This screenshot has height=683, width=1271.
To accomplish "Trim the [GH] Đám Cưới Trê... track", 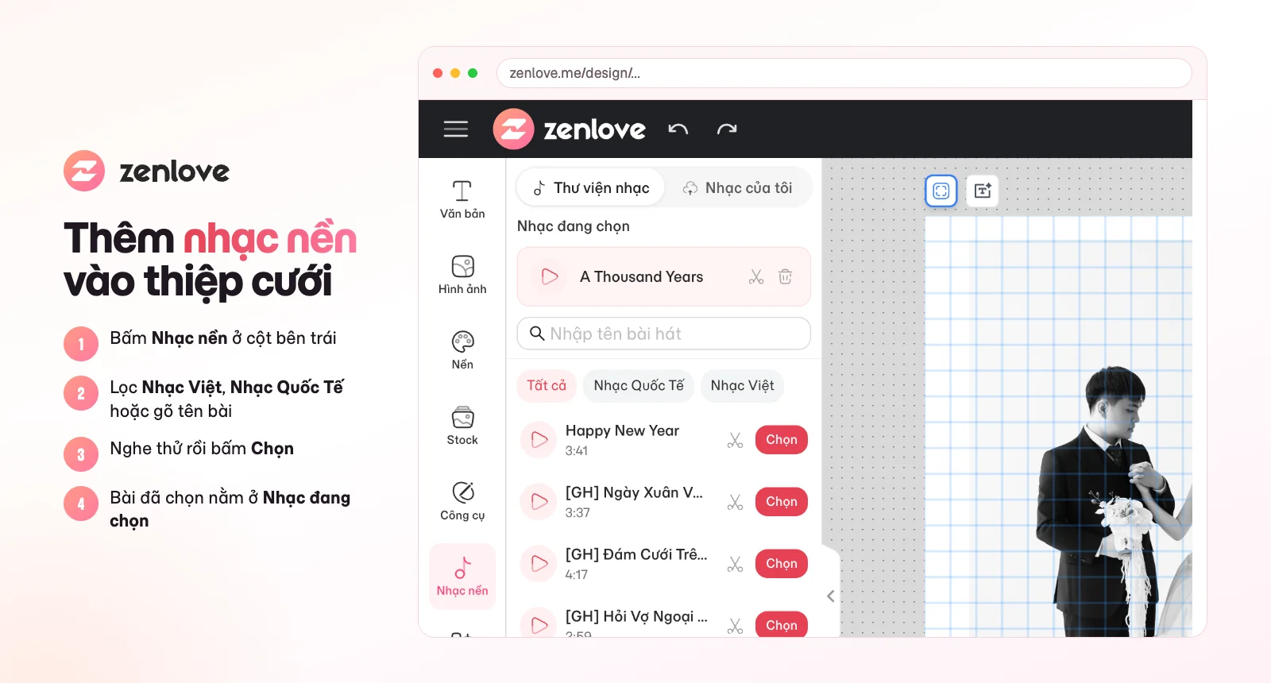I will click(x=736, y=564).
